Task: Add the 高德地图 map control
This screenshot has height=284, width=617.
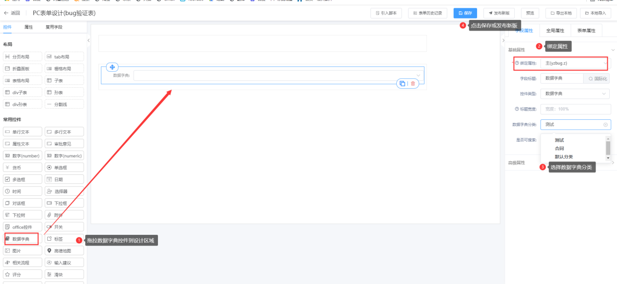Action: point(64,251)
